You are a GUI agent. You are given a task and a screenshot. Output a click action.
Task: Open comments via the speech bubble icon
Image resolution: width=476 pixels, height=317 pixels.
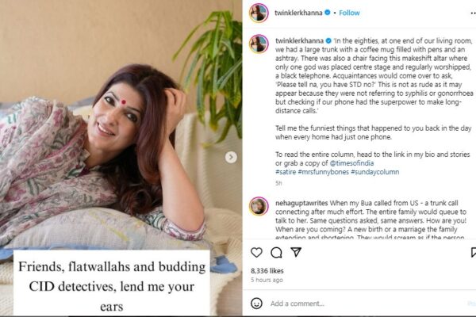point(276,252)
